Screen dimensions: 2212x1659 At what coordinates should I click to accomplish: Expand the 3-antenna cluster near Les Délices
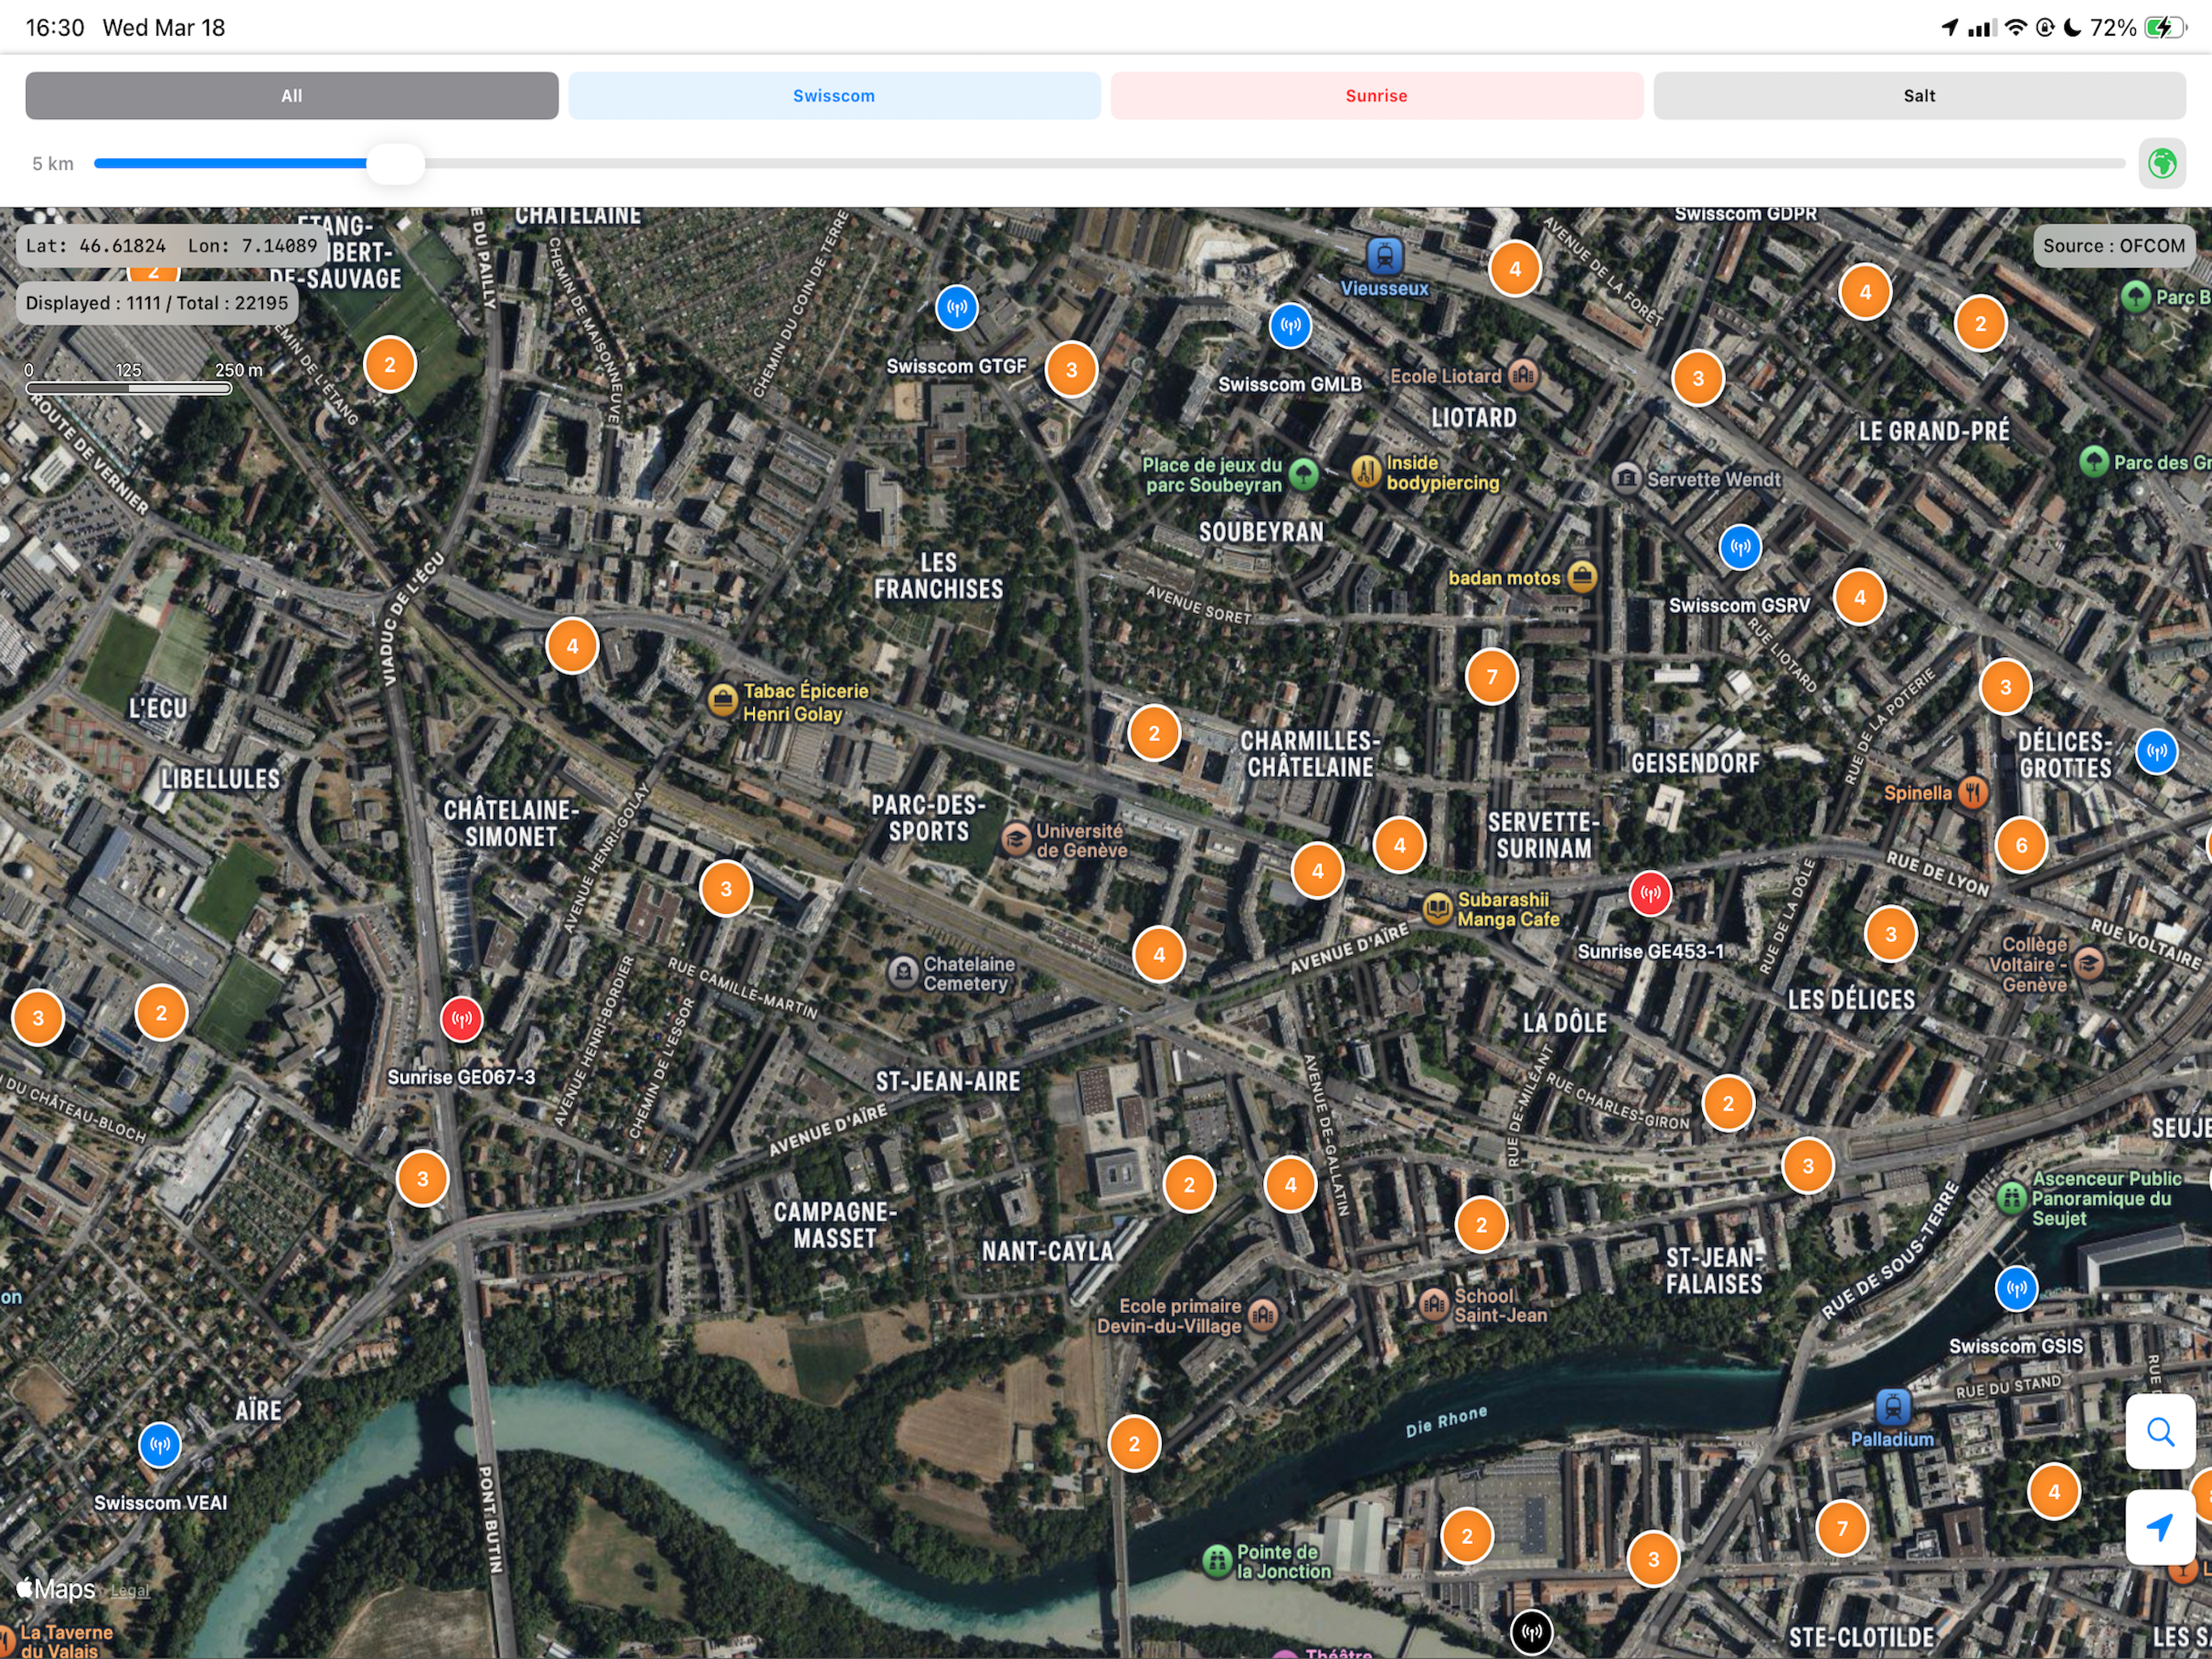pyautogui.click(x=1890, y=935)
